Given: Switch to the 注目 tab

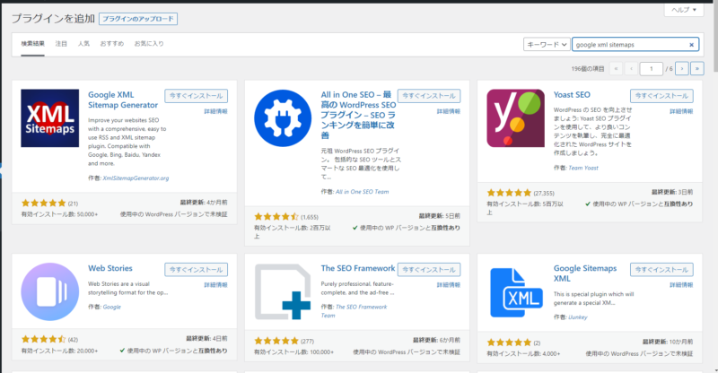Looking at the screenshot, I should coord(61,43).
